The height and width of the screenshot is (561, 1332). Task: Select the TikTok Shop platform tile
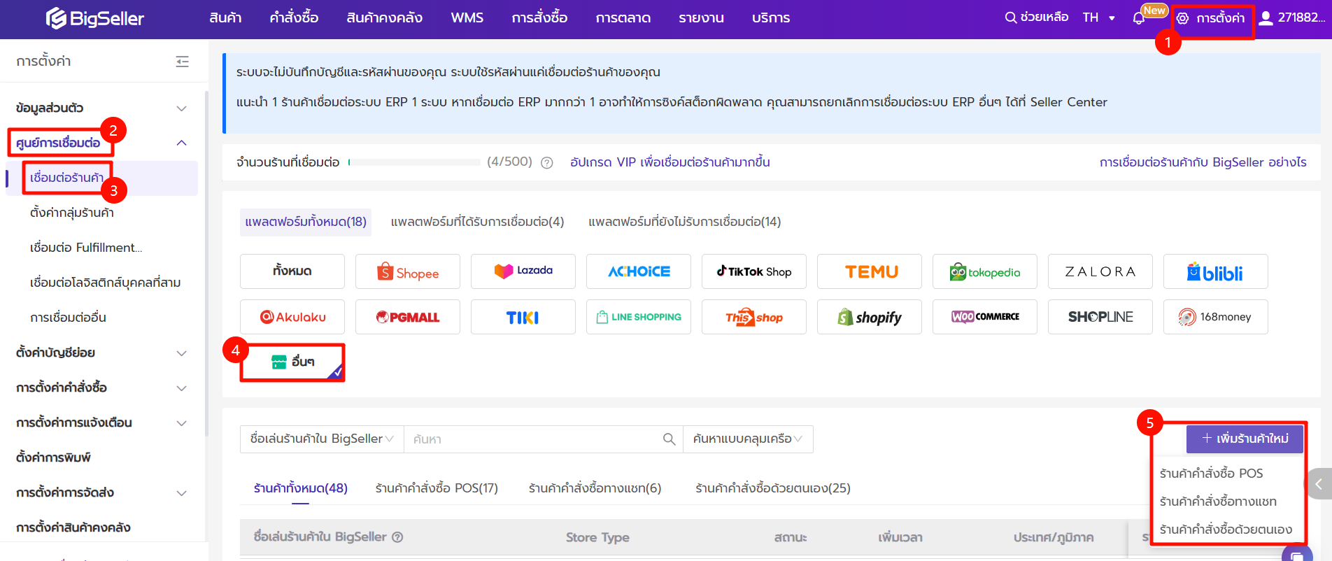tap(753, 272)
